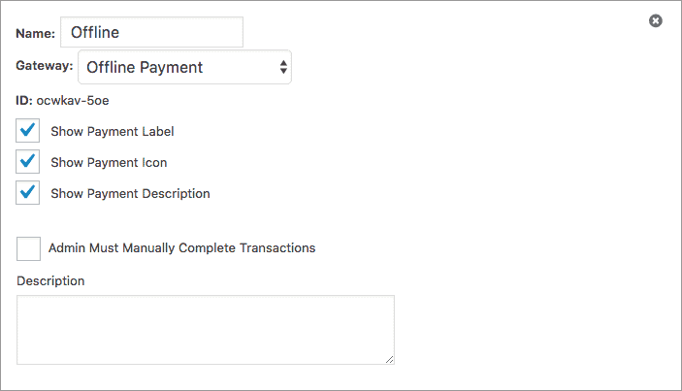Click the Gateway field label
This screenshot has width=682, height=391.
[x=45, y=66]
